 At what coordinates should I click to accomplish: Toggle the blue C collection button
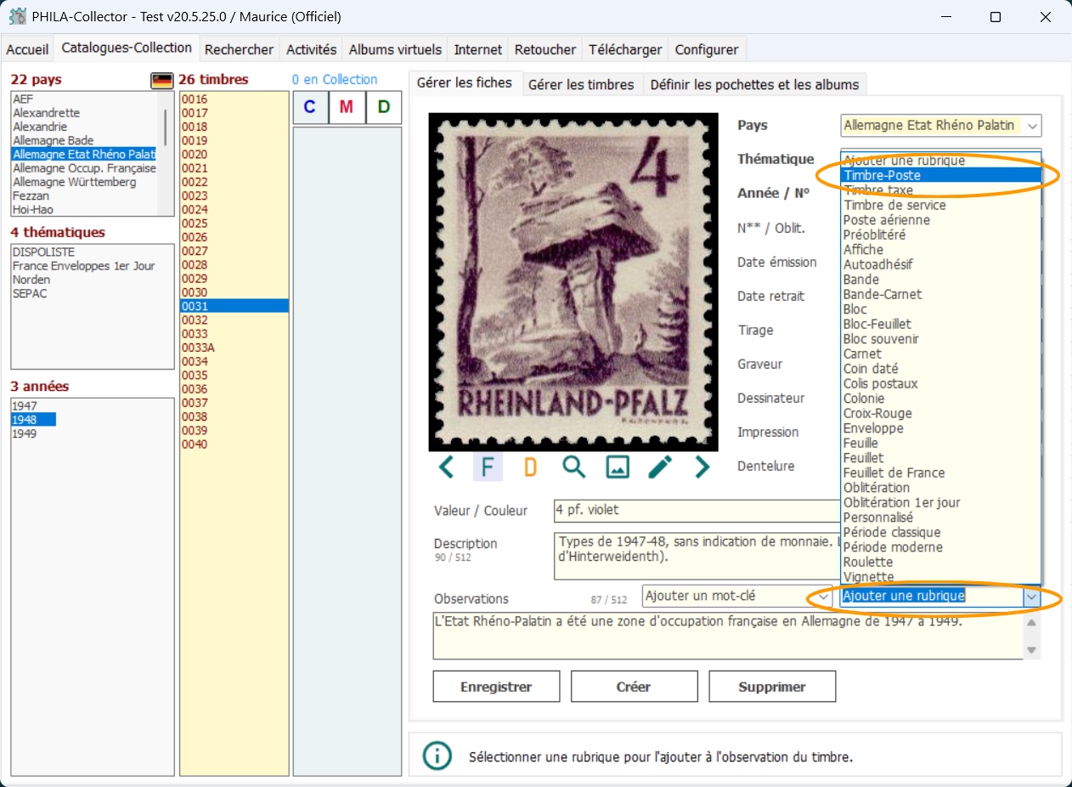click(309, 107)
